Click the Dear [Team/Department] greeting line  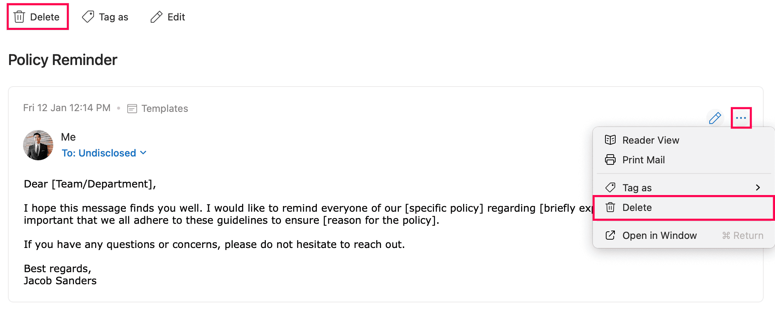coord(90,184)
